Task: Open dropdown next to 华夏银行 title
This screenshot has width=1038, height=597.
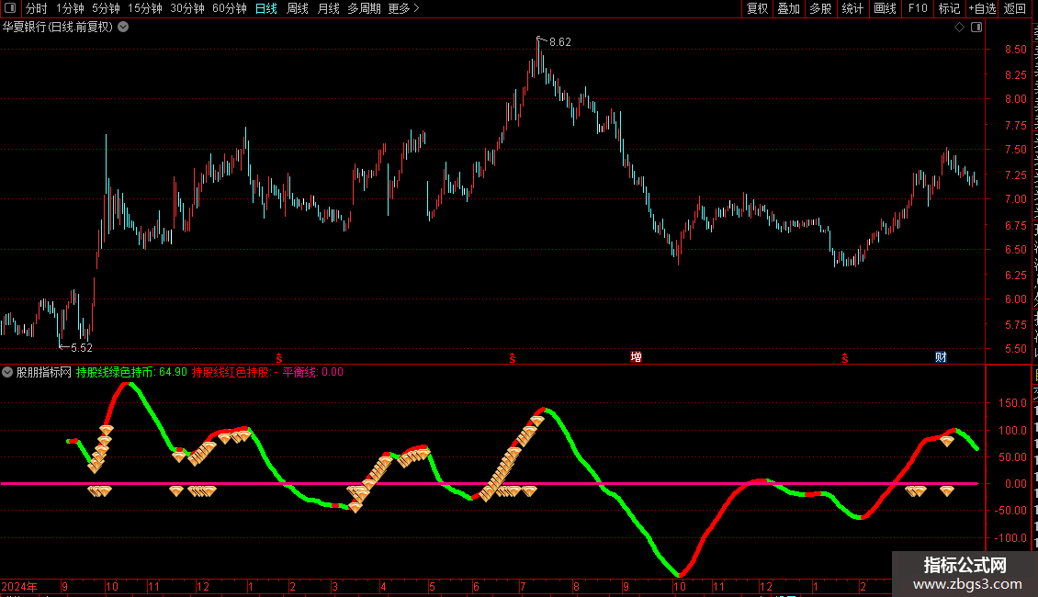Action: tap(123, 28)
